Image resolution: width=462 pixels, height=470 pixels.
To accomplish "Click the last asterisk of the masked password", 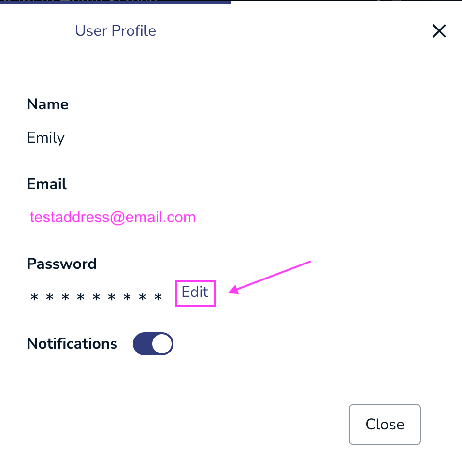I will click(158, 297).
